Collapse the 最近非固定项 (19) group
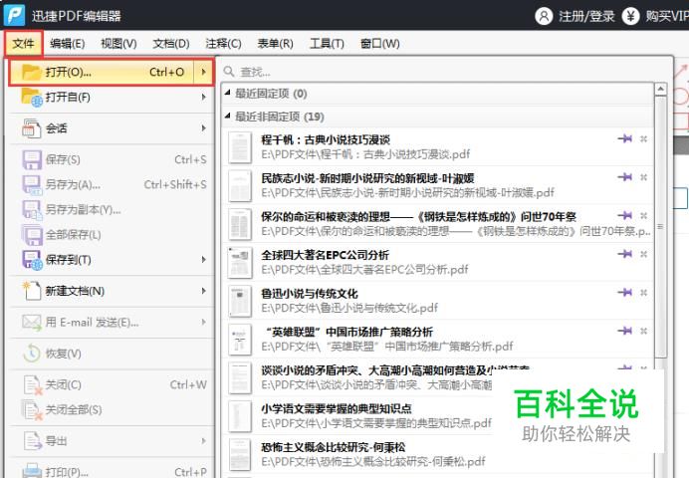 pos(228,116)
